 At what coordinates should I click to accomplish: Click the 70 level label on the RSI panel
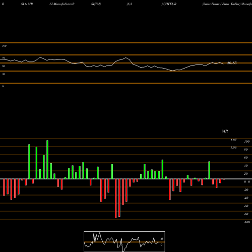click(x=4, y=58)
